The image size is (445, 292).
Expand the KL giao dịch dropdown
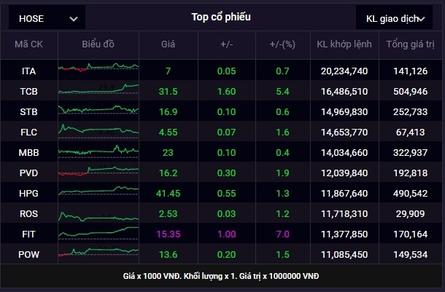[x=395, y=18]
